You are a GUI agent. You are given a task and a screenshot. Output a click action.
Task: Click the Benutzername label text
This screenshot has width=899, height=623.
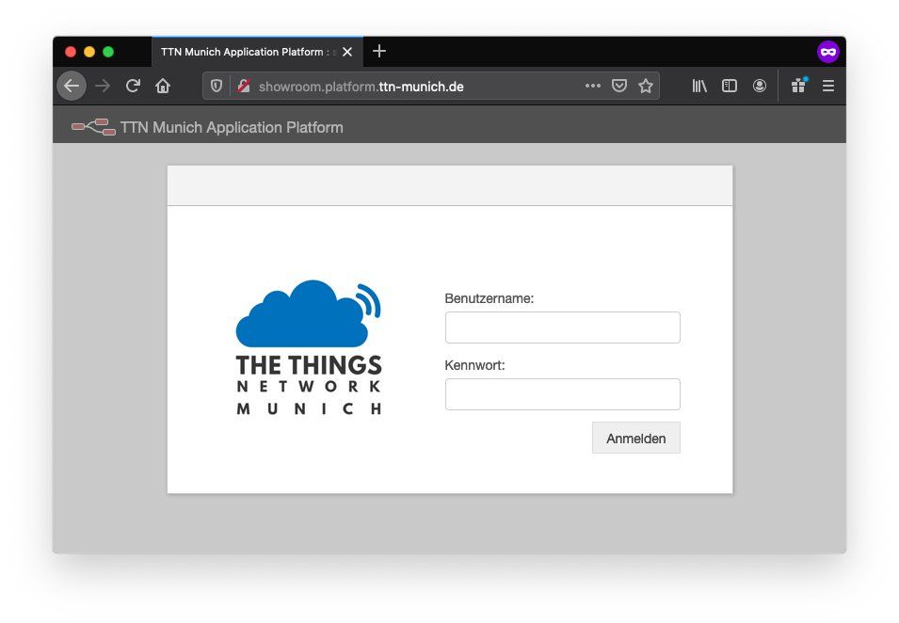490,298
